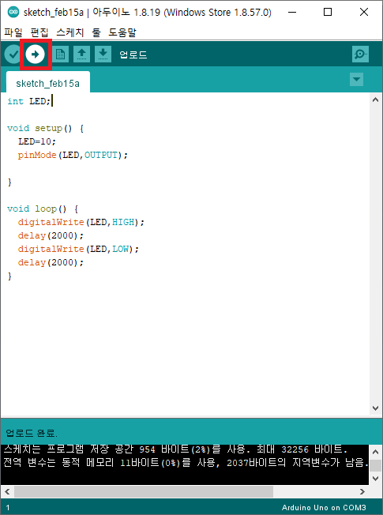Click the 'void loop() {' line

point(43,209)
